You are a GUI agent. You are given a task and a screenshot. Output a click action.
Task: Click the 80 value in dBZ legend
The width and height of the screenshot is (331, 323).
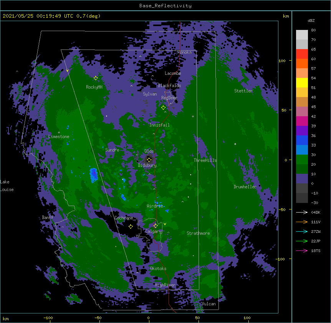tap(313, 30)
